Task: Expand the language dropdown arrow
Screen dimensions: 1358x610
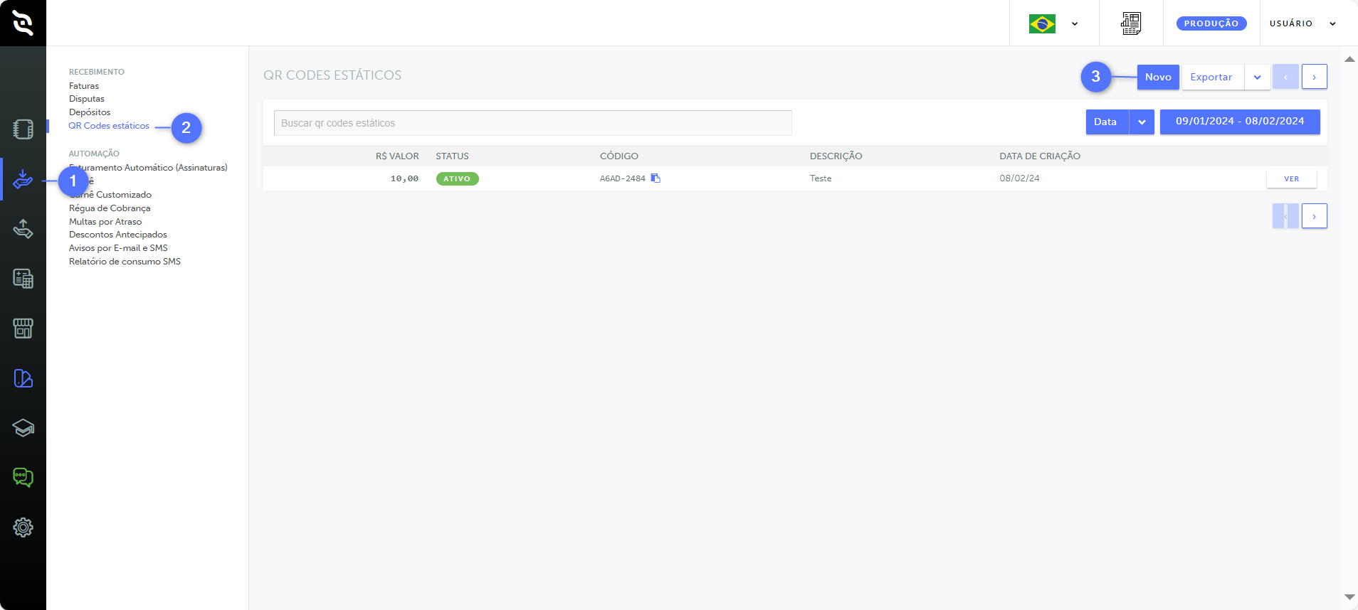Action: pyautogui.click(x=1075, y=23)
